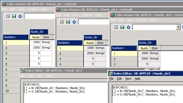Select cell 1000 in Numb_str viewer
Screen dimensions: 183x103
coord(35,42)
